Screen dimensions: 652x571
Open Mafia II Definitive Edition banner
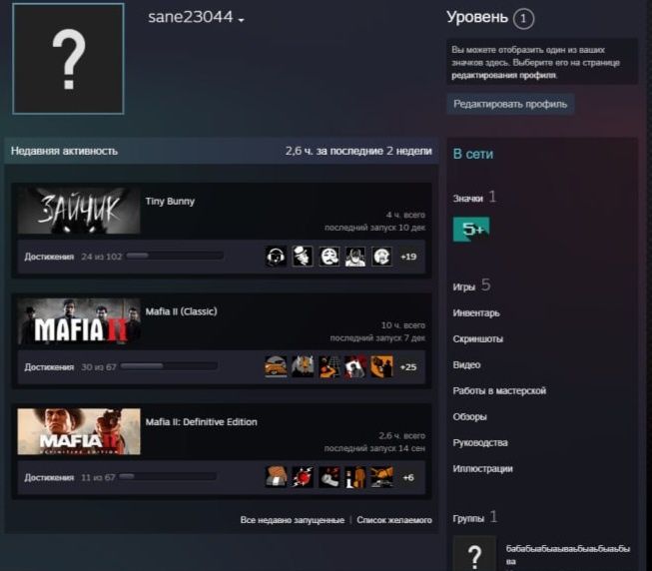79,431
